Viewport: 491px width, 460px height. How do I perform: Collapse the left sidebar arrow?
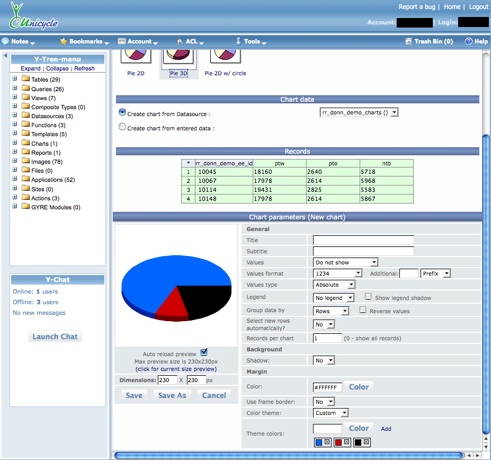click(x=5, y=56)
